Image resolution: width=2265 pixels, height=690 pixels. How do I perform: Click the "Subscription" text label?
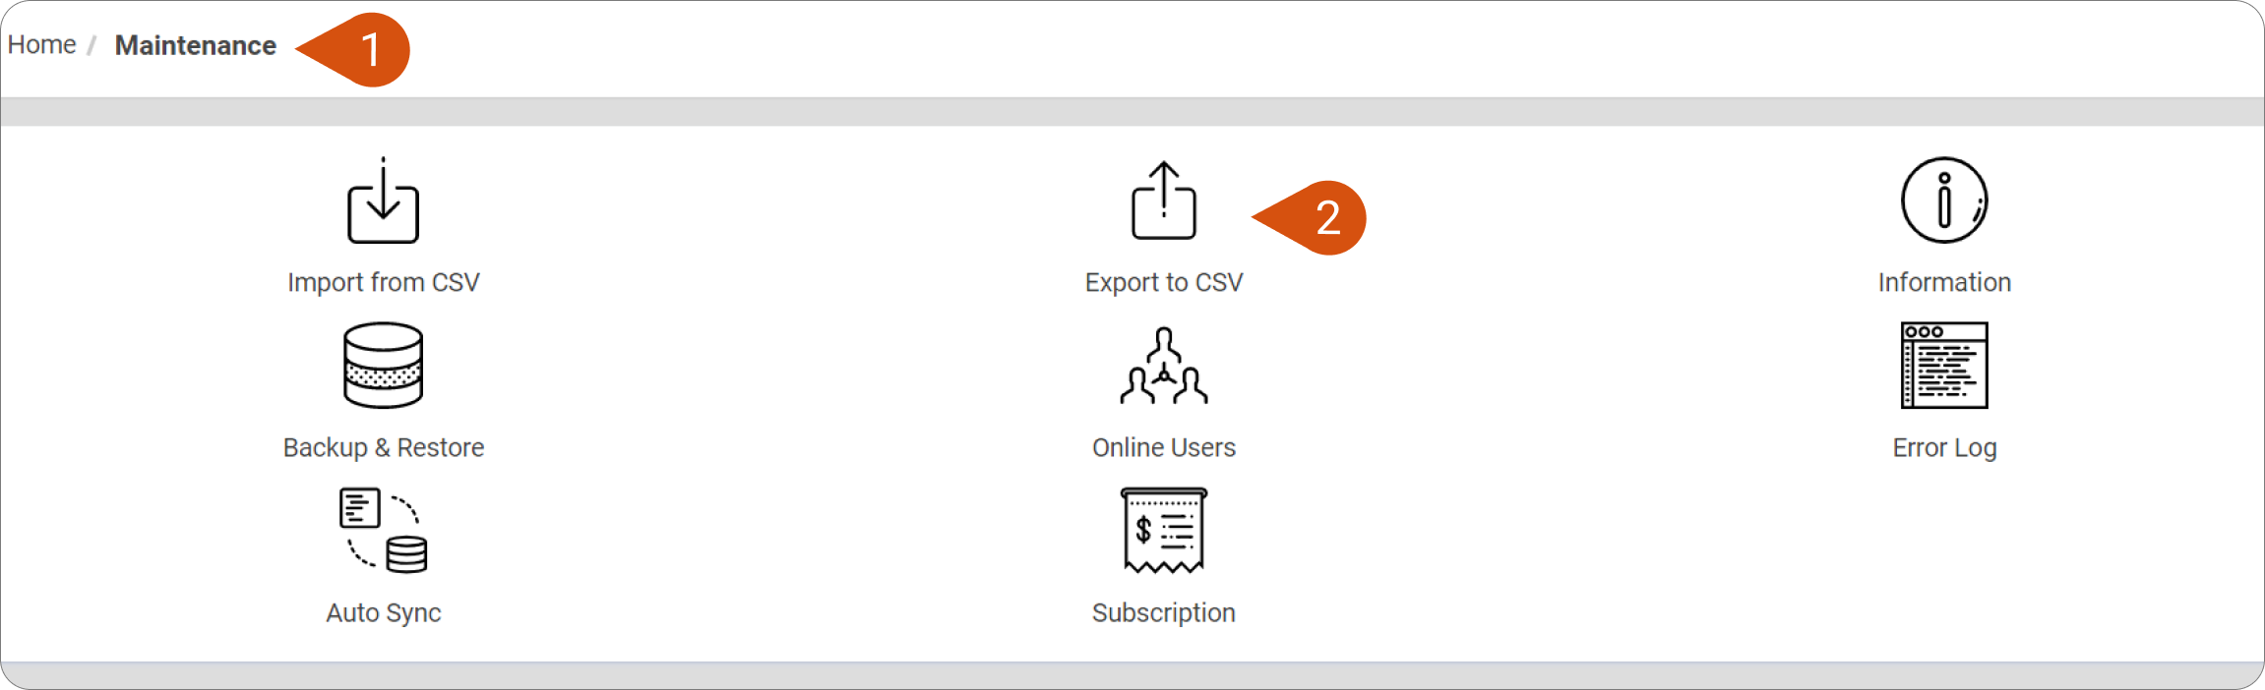[x=1163, y=612]
